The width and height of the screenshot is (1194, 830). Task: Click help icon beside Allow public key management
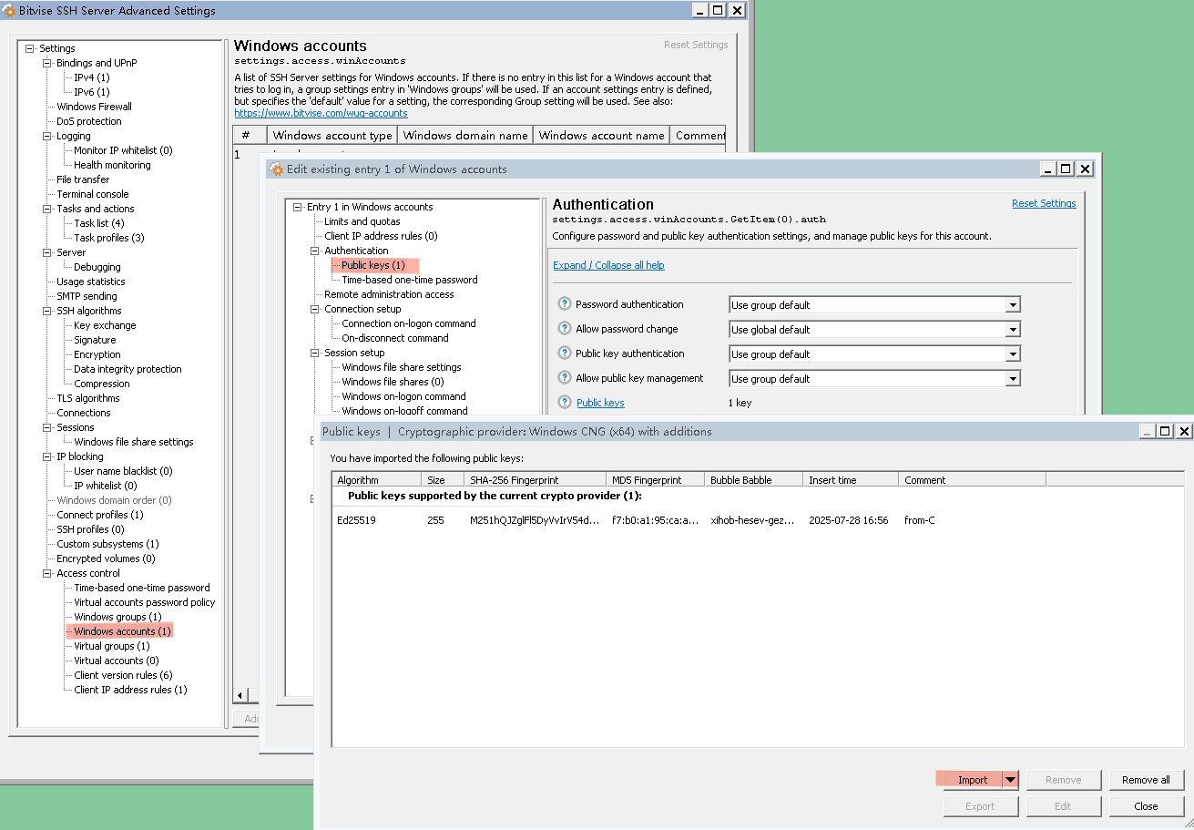point(565,378)
